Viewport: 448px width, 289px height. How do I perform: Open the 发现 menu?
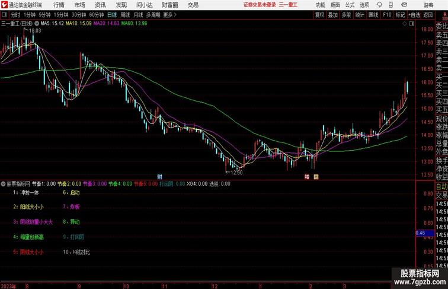coord(121,5)
